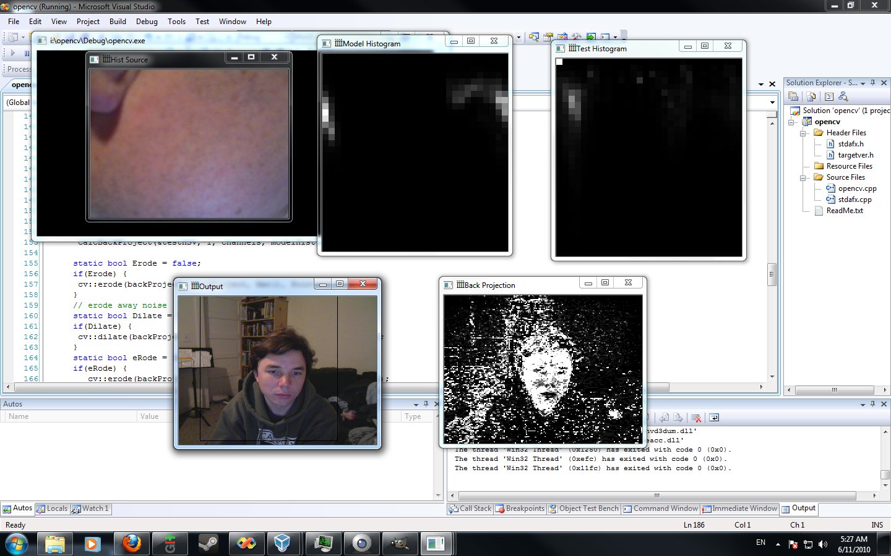Open the Test menu
This screenshot has height=556, width=891.
[202, 21]
